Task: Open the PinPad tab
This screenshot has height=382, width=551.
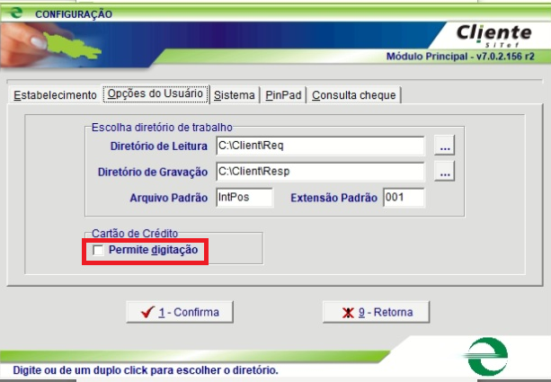Action: click(283, 95)
